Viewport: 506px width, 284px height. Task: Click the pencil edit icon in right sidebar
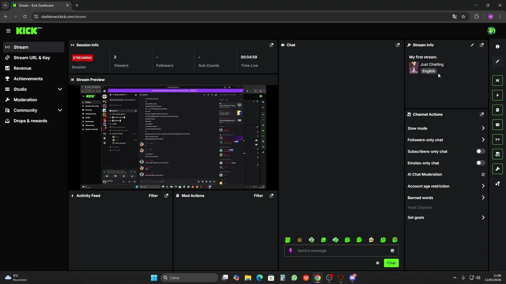498,61
